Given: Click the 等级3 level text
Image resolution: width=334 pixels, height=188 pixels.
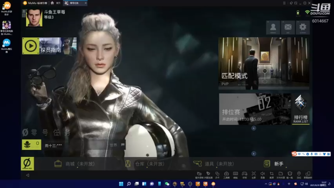Looking at the screenshot, I should point(49,17).
